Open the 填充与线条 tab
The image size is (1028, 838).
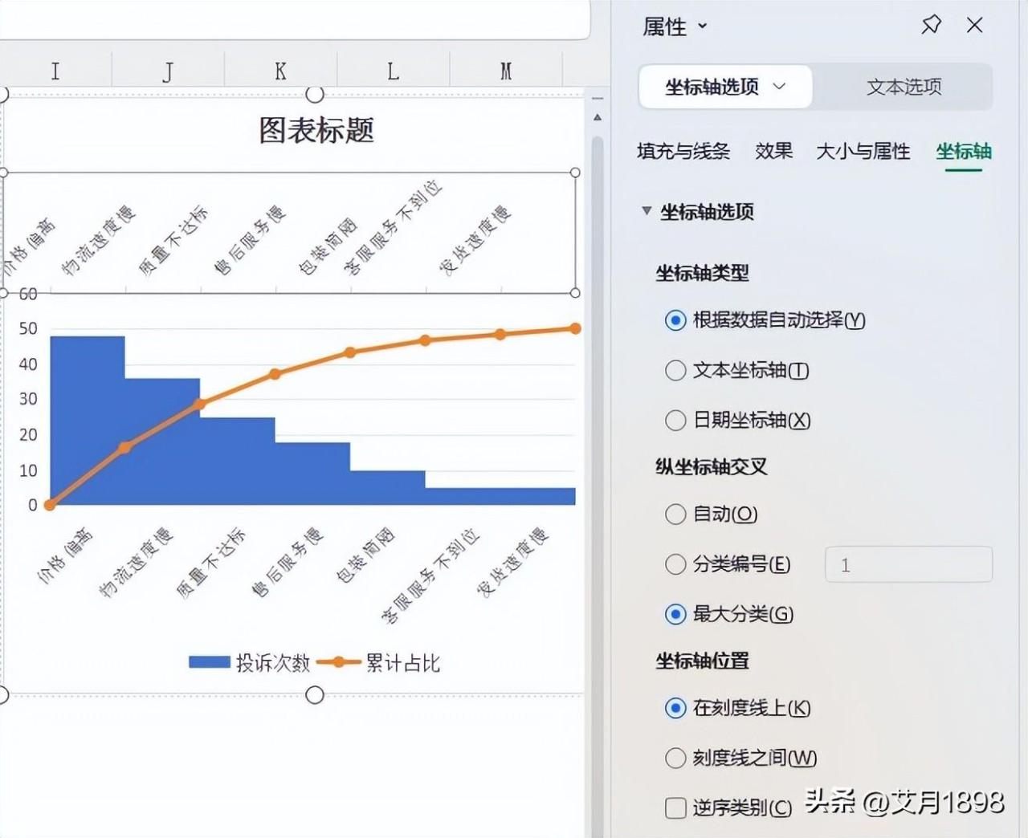[x=683, y=151]
